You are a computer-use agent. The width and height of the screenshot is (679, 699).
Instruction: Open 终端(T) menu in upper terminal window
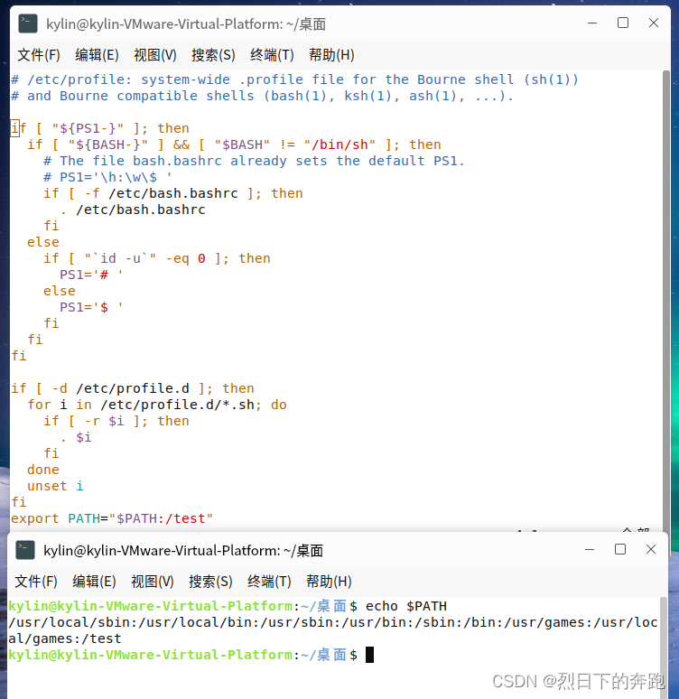[x=272, y=55]
